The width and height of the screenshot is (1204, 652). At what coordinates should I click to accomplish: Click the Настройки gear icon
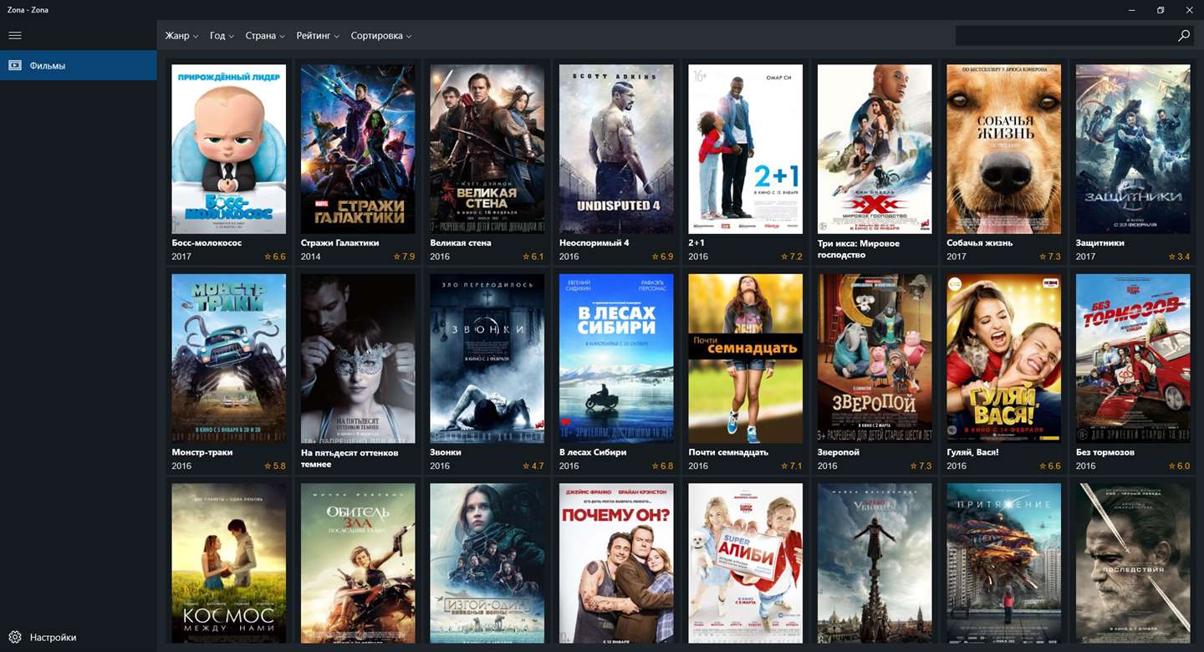point(15,637)
